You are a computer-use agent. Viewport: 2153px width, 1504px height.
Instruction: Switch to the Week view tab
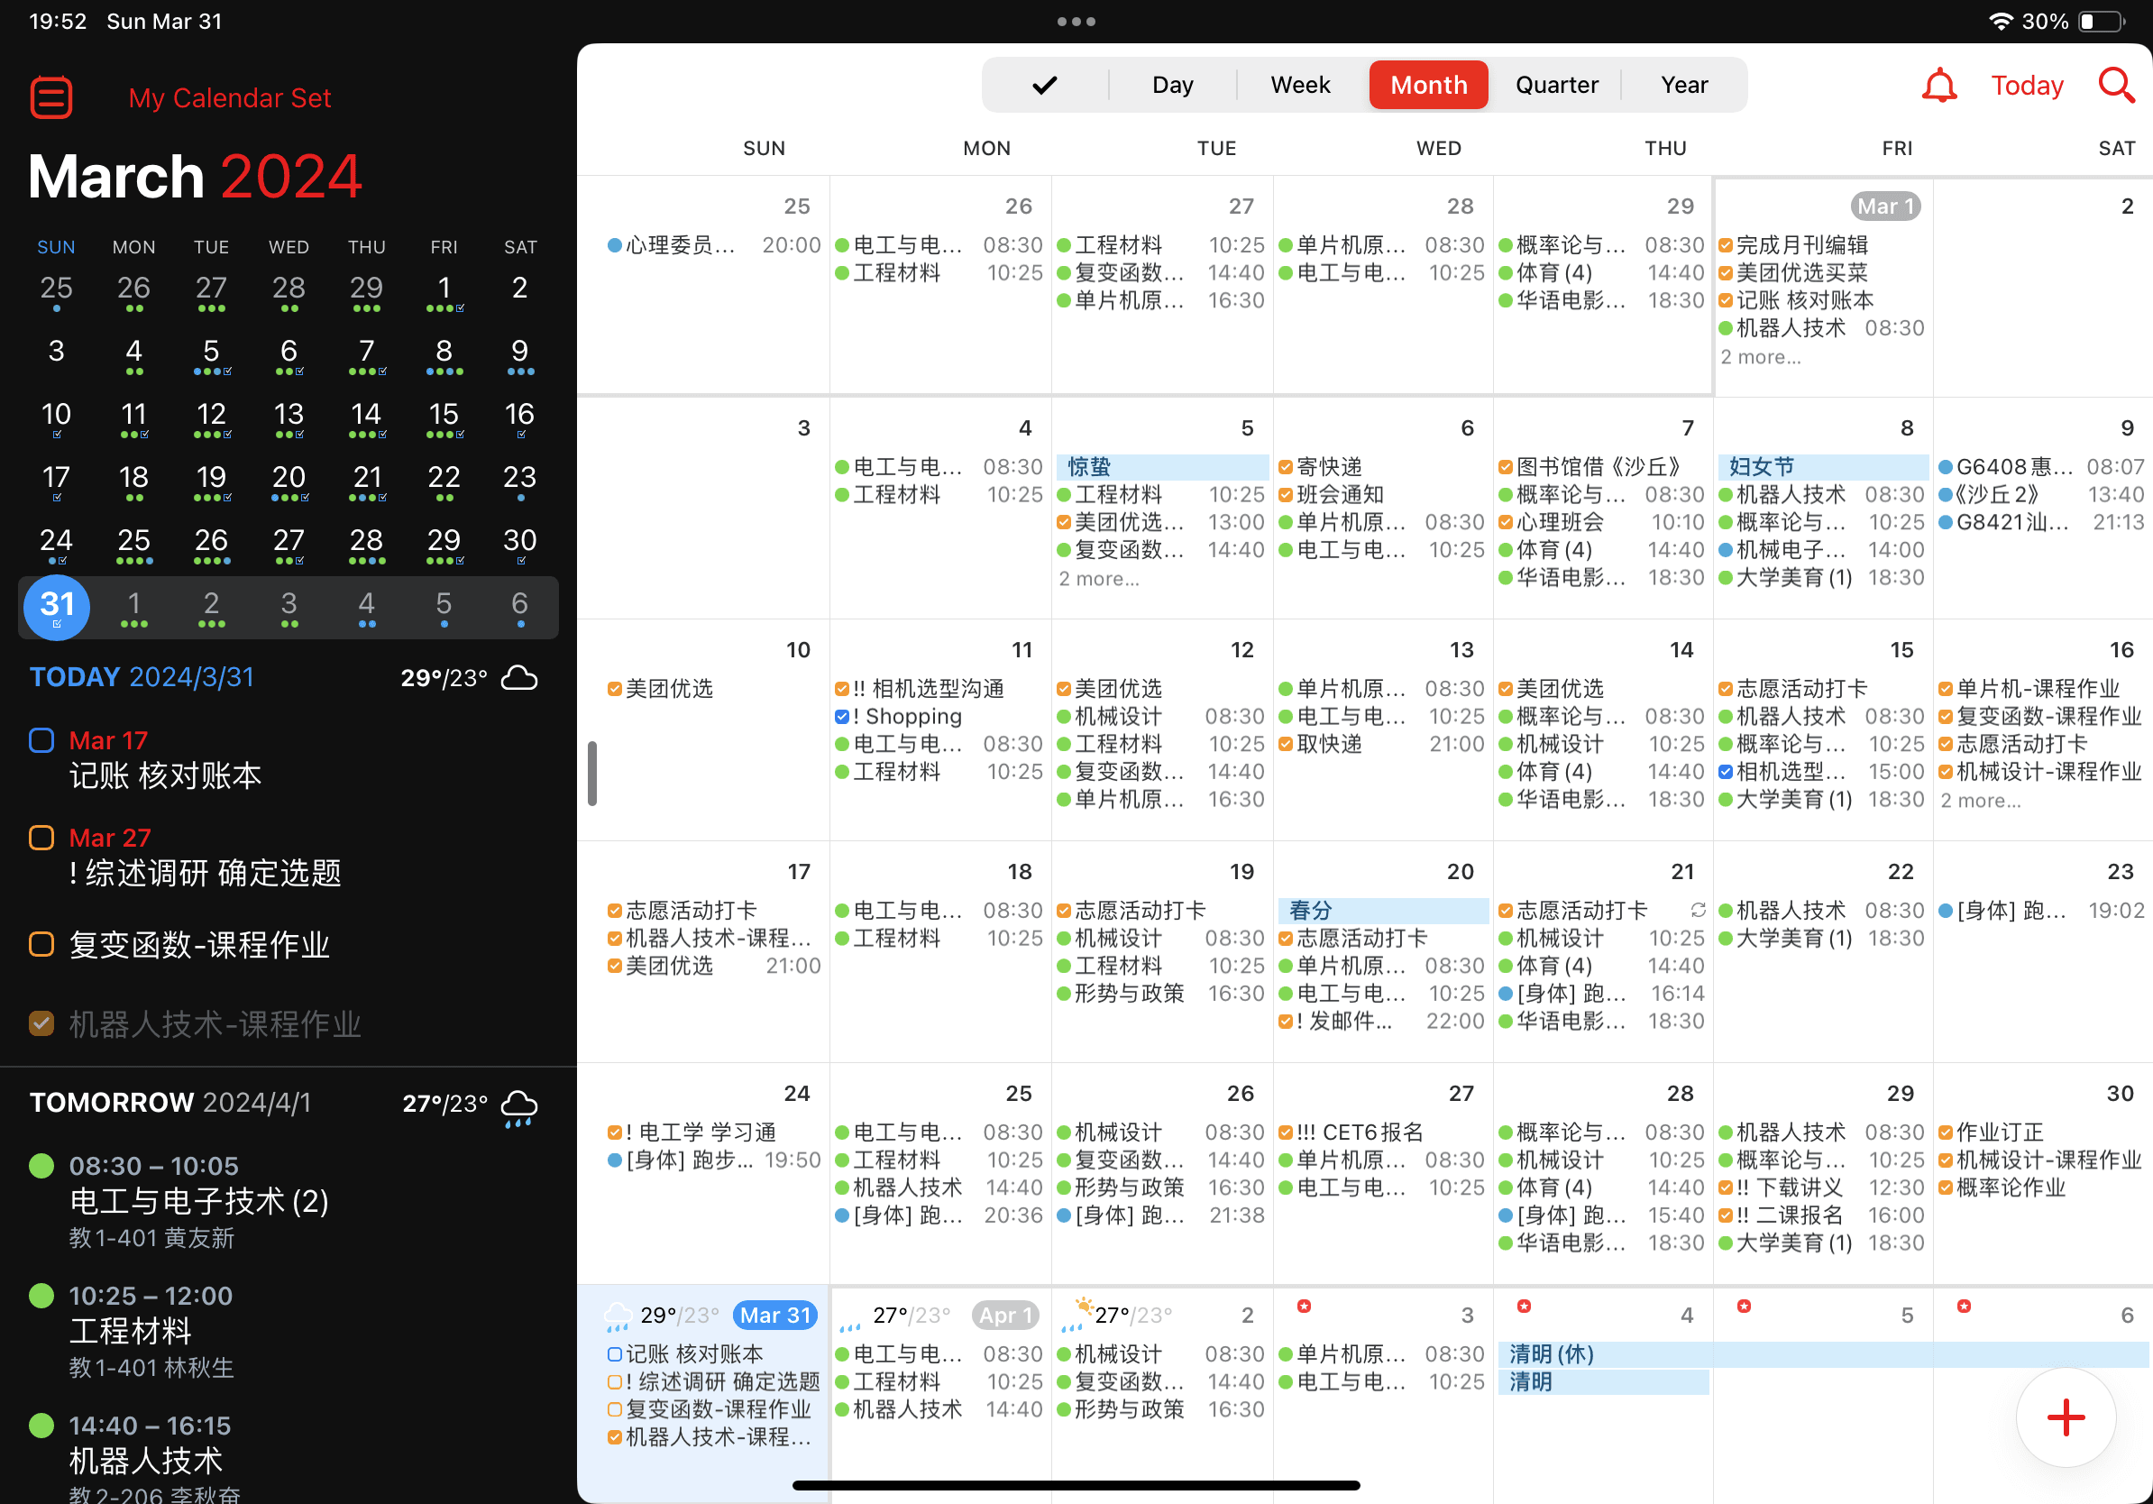(1300, 86)
